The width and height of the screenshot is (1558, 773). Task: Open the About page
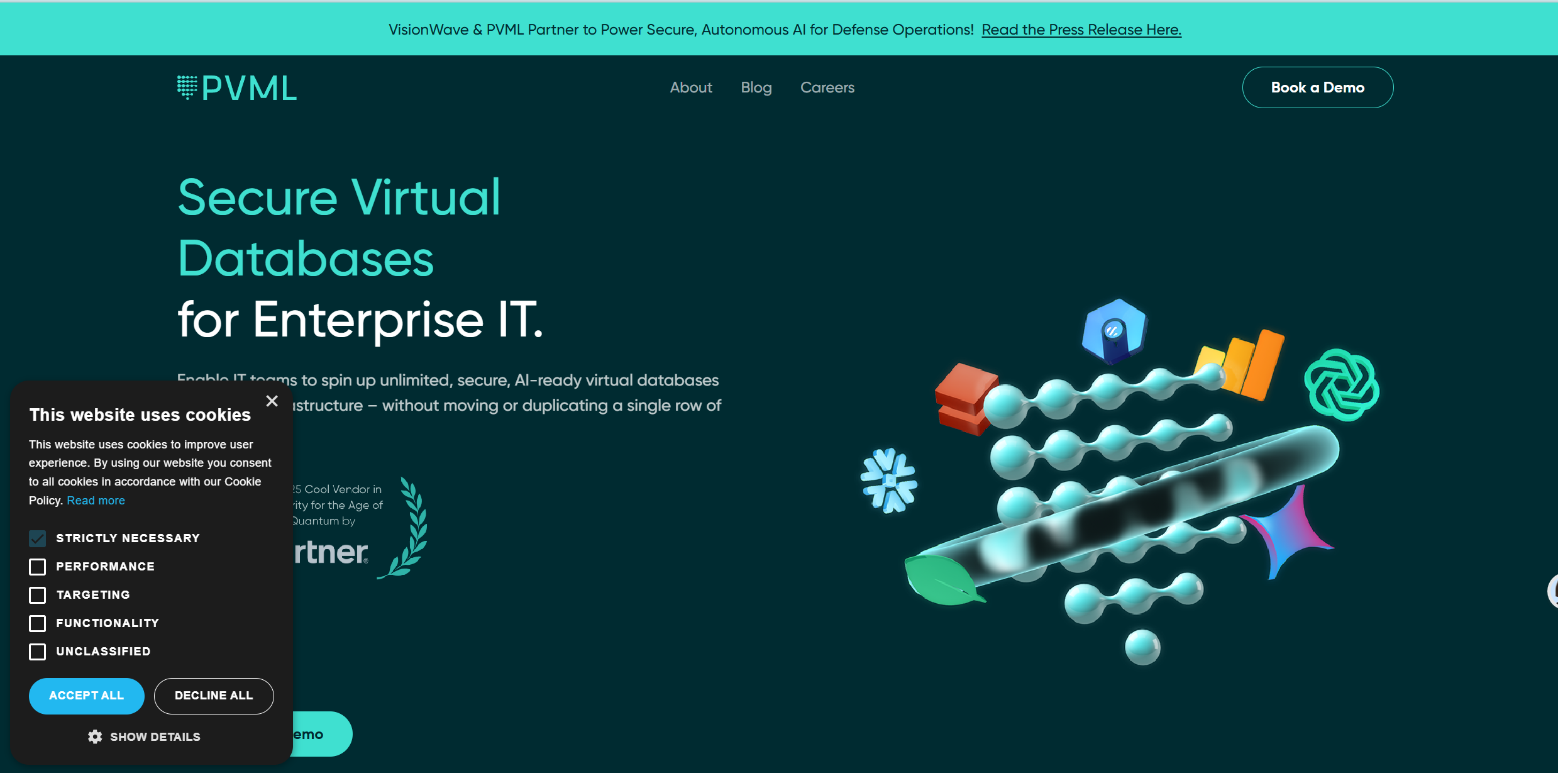(x=691, y=87)
